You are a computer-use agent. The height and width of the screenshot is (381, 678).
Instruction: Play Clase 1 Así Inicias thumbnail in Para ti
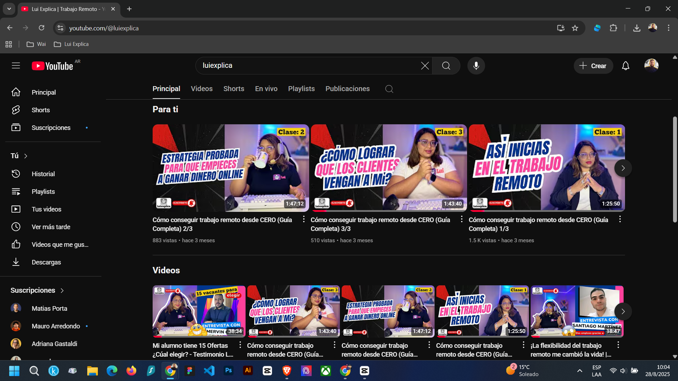pos(547,168)
